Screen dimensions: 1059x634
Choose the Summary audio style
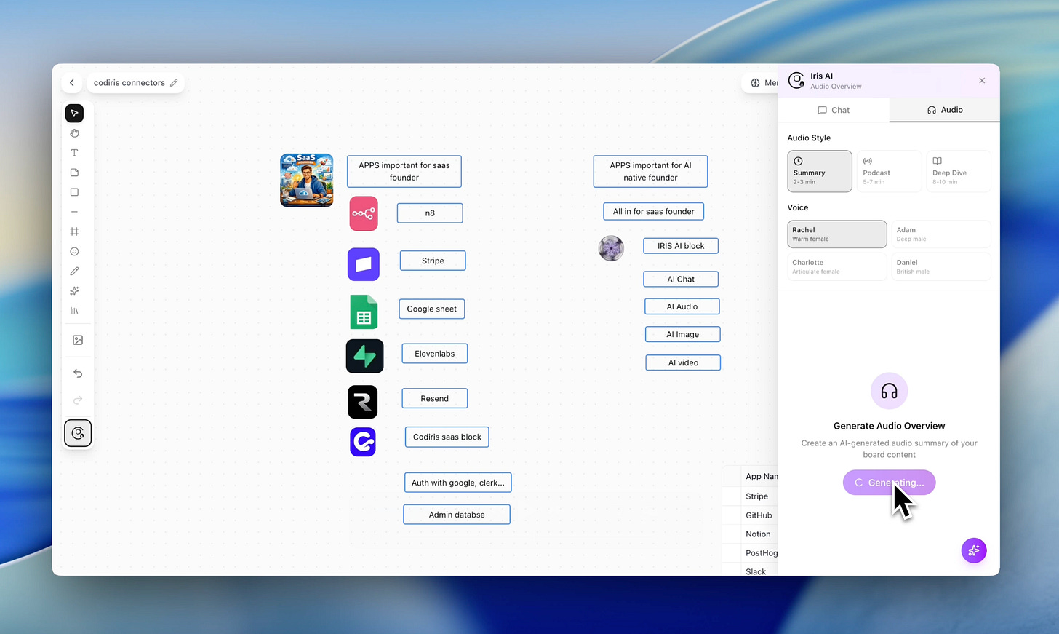tap(820, 171)
